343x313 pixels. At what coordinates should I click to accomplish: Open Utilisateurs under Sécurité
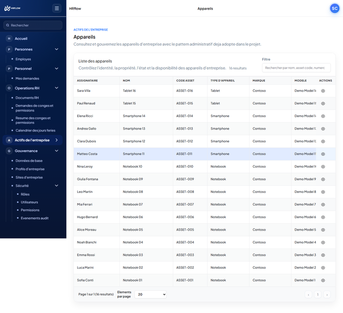[x=30, y=202]
